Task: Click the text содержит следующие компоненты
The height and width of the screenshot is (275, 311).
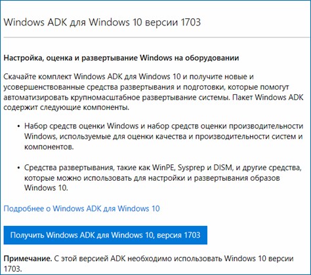Action: click(66, 107)
